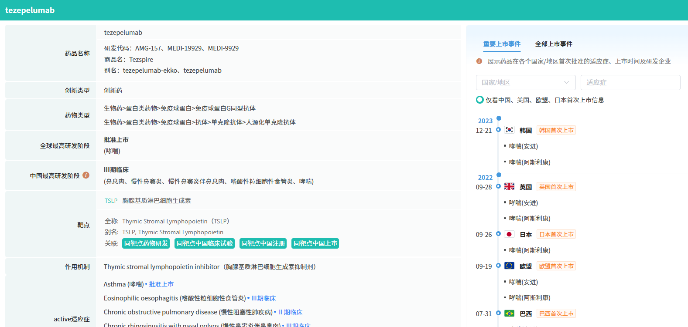
Task: Click the 韩国首次上市 orange tag
Action: 556,130
